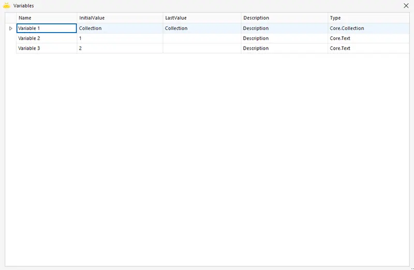Click Variable 3 InitialValue cell '2'

click(120, 48)
